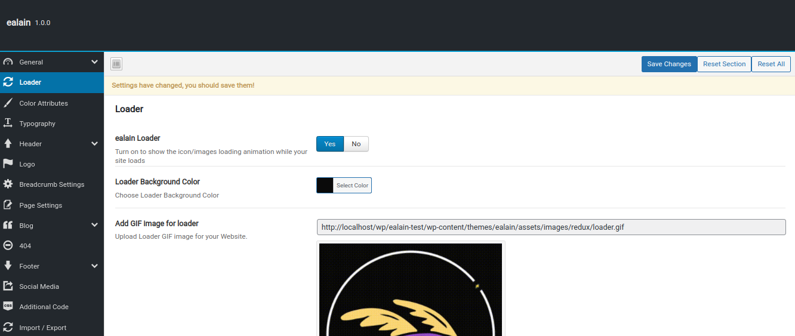This screenshot has width=795, height=336.
Task: Open the Social Media section
Action: click(52, 286)
